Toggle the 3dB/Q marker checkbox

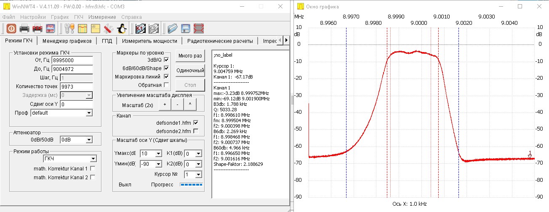(166, 60)
